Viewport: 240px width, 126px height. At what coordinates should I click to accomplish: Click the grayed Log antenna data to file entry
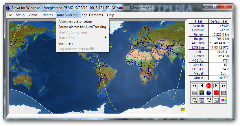pos(82,49)
